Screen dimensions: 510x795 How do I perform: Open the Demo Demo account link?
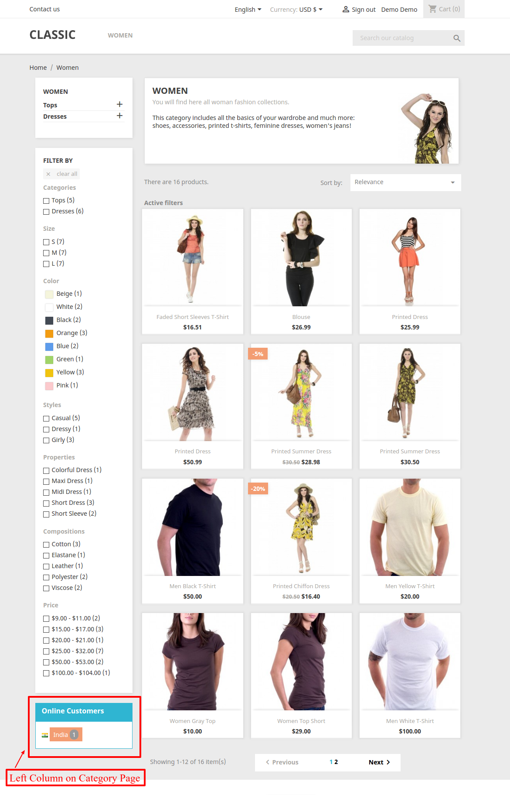tap(399, 10)
